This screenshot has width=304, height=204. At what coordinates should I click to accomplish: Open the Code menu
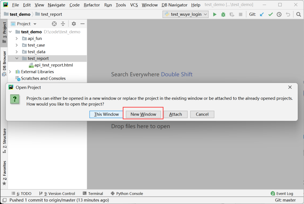(x=74, y=5)
